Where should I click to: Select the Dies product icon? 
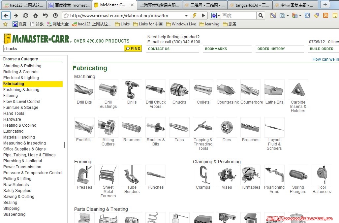[227, 127]
